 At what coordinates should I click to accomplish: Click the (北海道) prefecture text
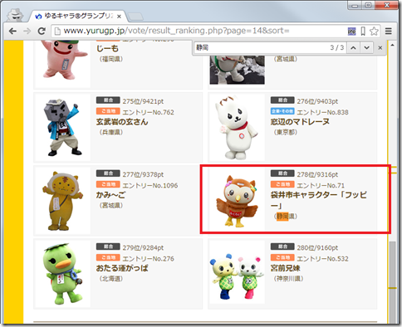[111, 279]
